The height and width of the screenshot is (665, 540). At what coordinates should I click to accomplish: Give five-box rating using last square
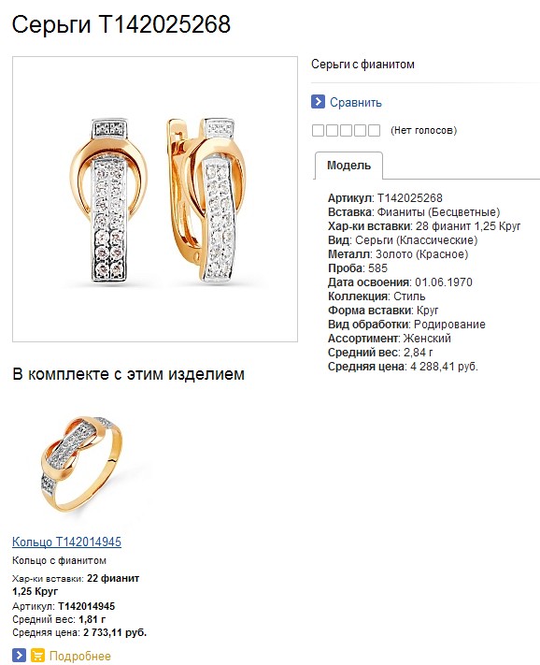point(374,130)
